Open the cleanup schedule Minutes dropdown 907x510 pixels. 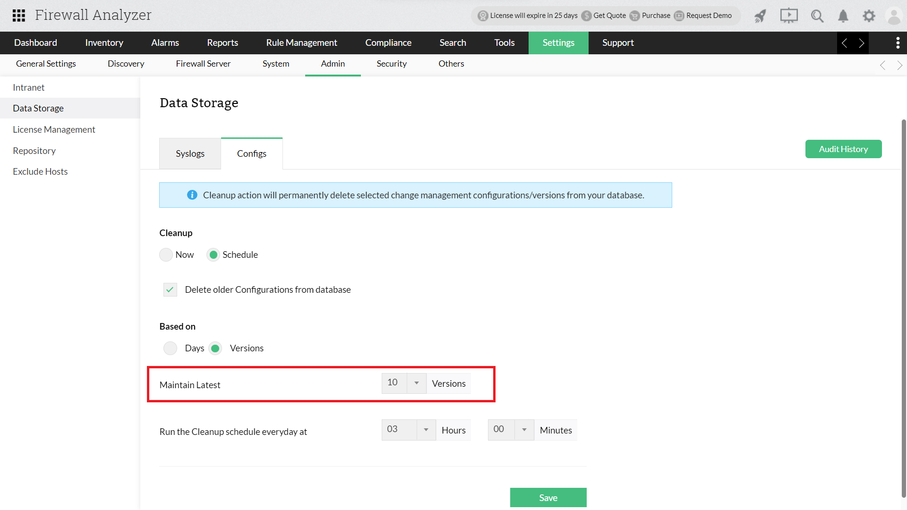524,430
